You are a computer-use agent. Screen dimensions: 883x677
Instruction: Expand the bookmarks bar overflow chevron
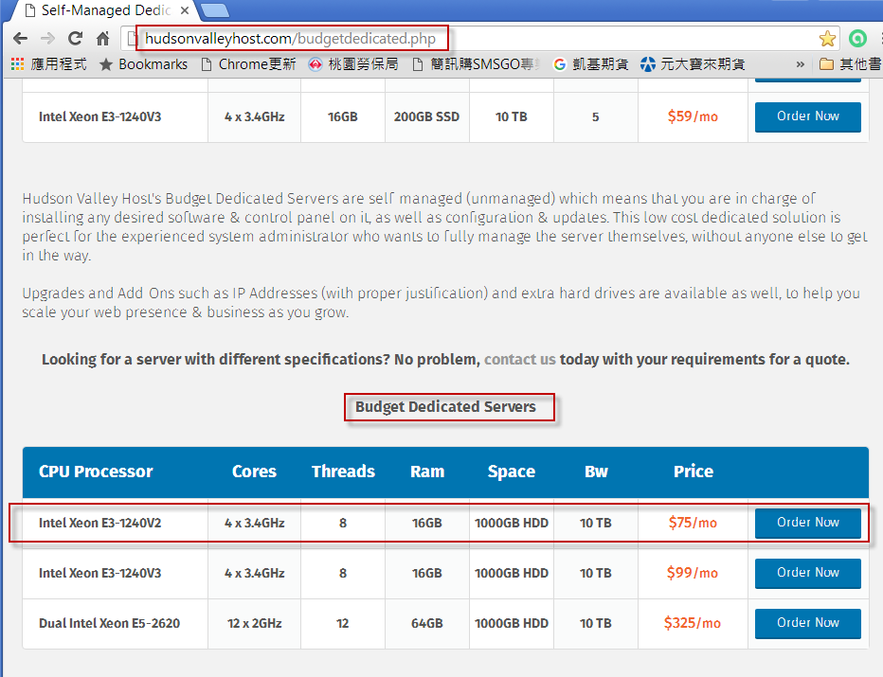pyautogui.click(x=801, y=64)
